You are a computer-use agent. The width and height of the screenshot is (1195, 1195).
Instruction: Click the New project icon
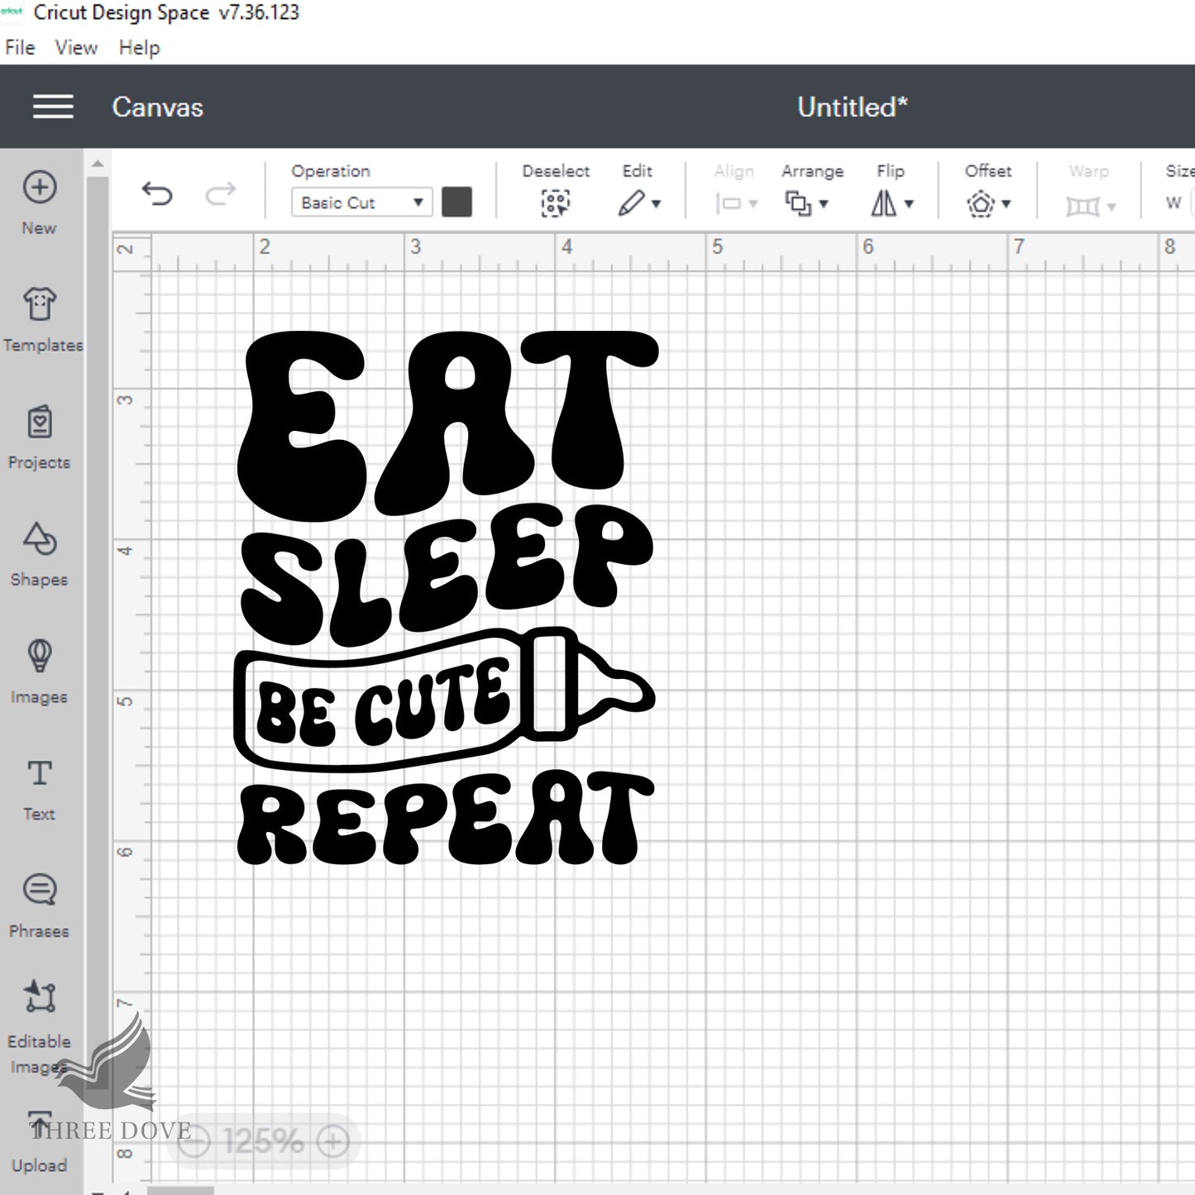pyautogui.click(x=40, y=187)
